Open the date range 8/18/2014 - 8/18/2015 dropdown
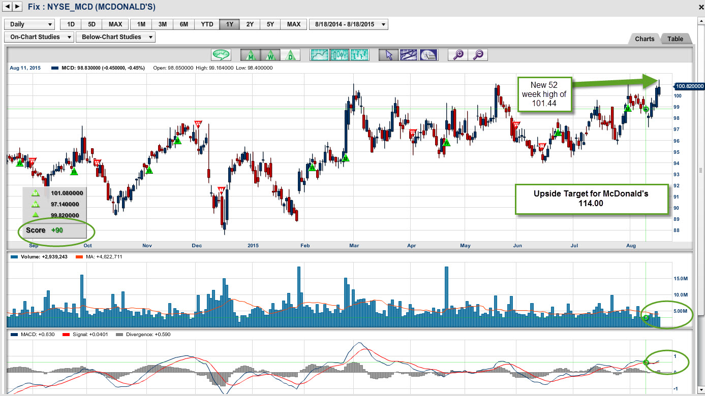 (x=348, y=24)
